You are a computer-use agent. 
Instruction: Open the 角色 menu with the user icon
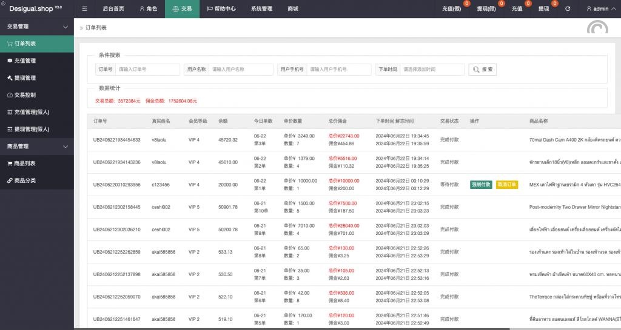(148, 9)
